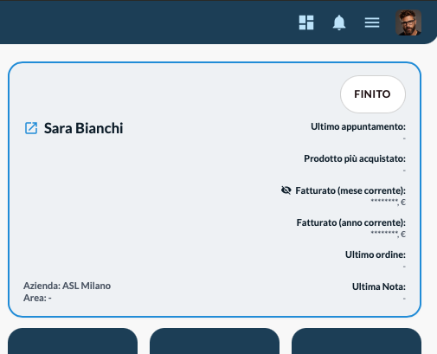Click the Area: - text
Viewport: 437px width, 354px height.
tap(37, 298)
